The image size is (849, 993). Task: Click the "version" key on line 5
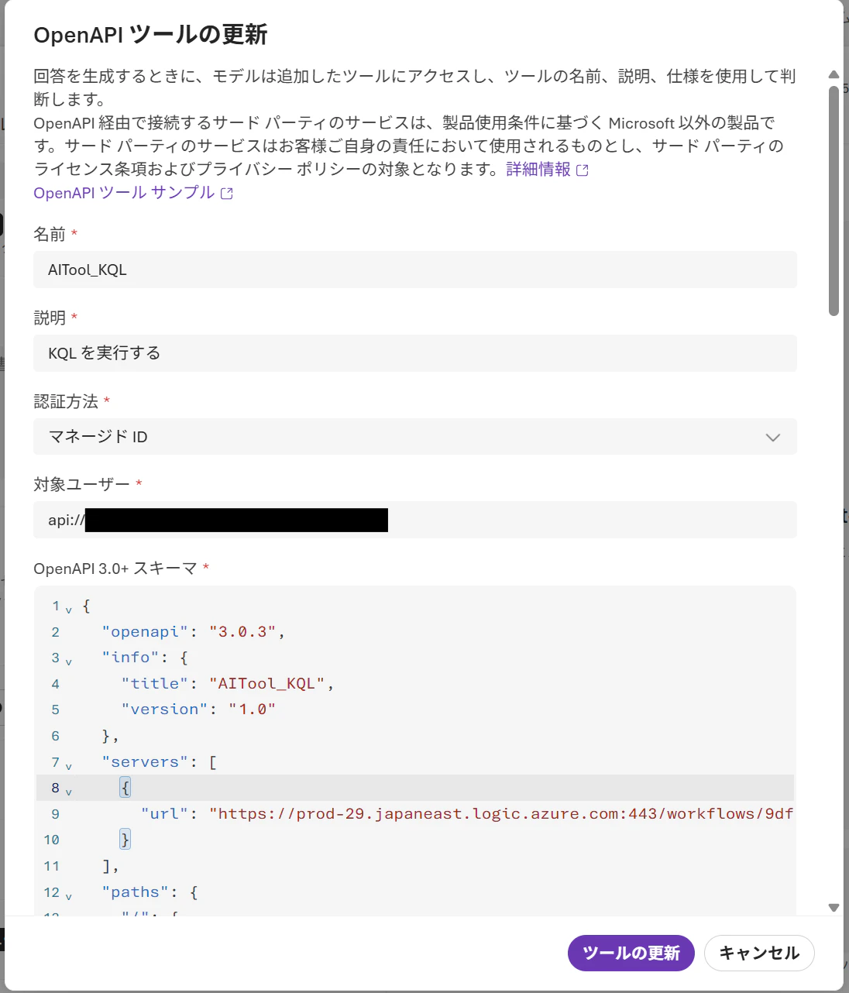tap(165, 710)
